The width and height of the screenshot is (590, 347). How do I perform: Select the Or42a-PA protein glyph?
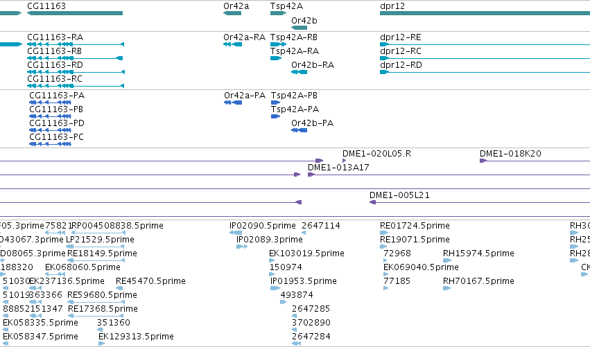point(233,103)
